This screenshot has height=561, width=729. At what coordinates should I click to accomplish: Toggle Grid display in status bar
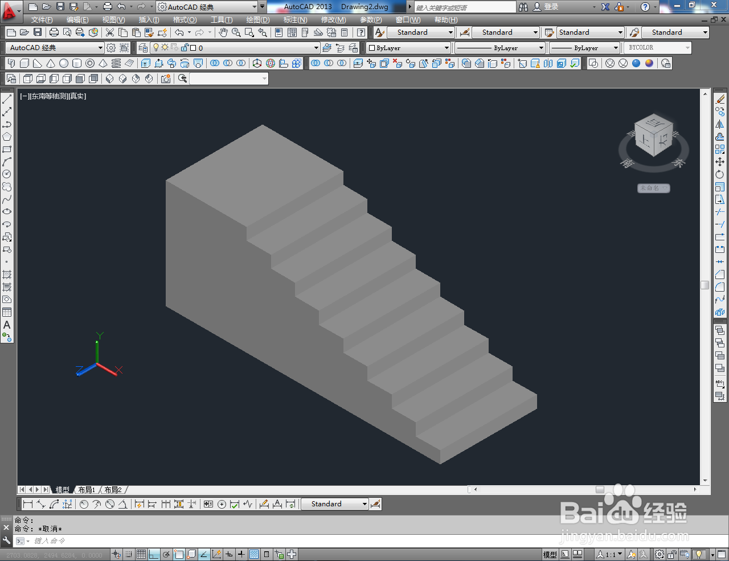pyautogui.click(x=141, y=554)
